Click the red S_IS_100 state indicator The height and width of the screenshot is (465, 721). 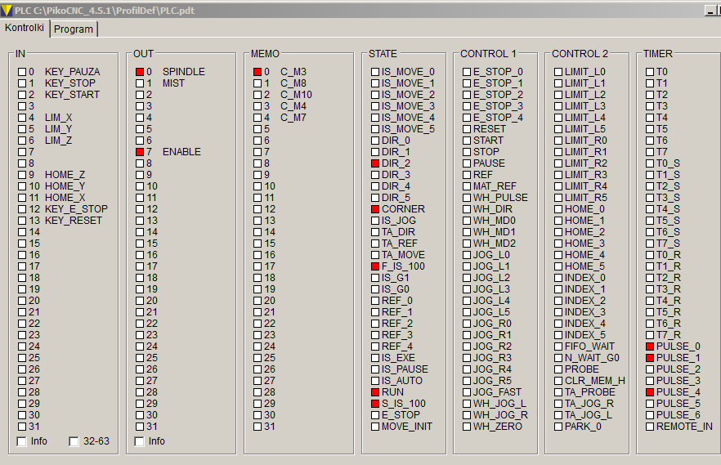pyautogui.click(x=375, y=404)
